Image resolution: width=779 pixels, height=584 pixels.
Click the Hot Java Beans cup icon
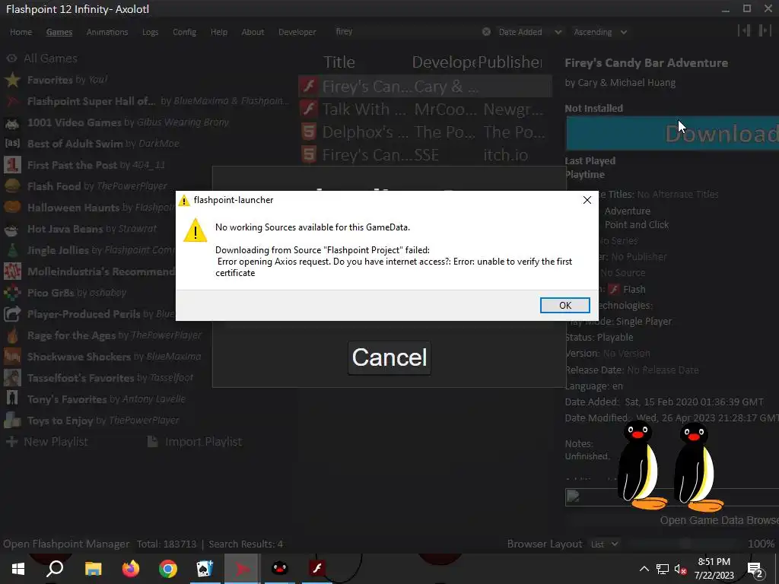(12, 229)
